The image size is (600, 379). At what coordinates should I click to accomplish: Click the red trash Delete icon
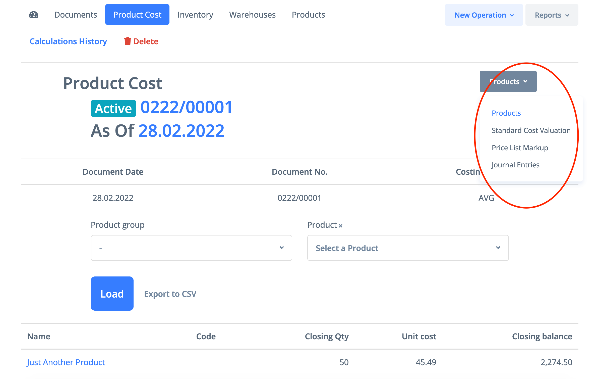pyautogui.click(x=128, y=41)
